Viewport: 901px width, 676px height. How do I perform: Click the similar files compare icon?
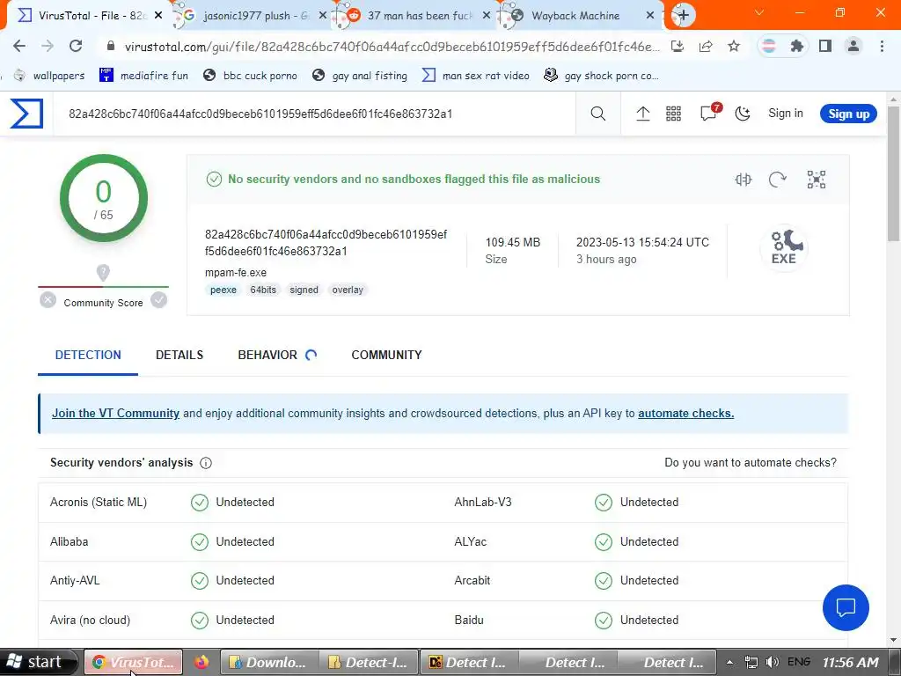tap(743, 180)
